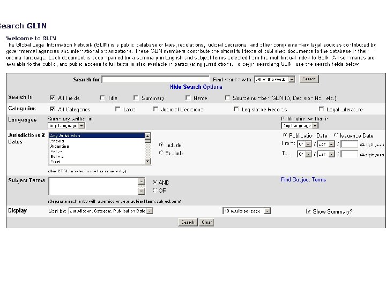Click the Hide Search Options link
This screenshot has width=386, height=289.
pyautogui.click(x=196, y=87)
